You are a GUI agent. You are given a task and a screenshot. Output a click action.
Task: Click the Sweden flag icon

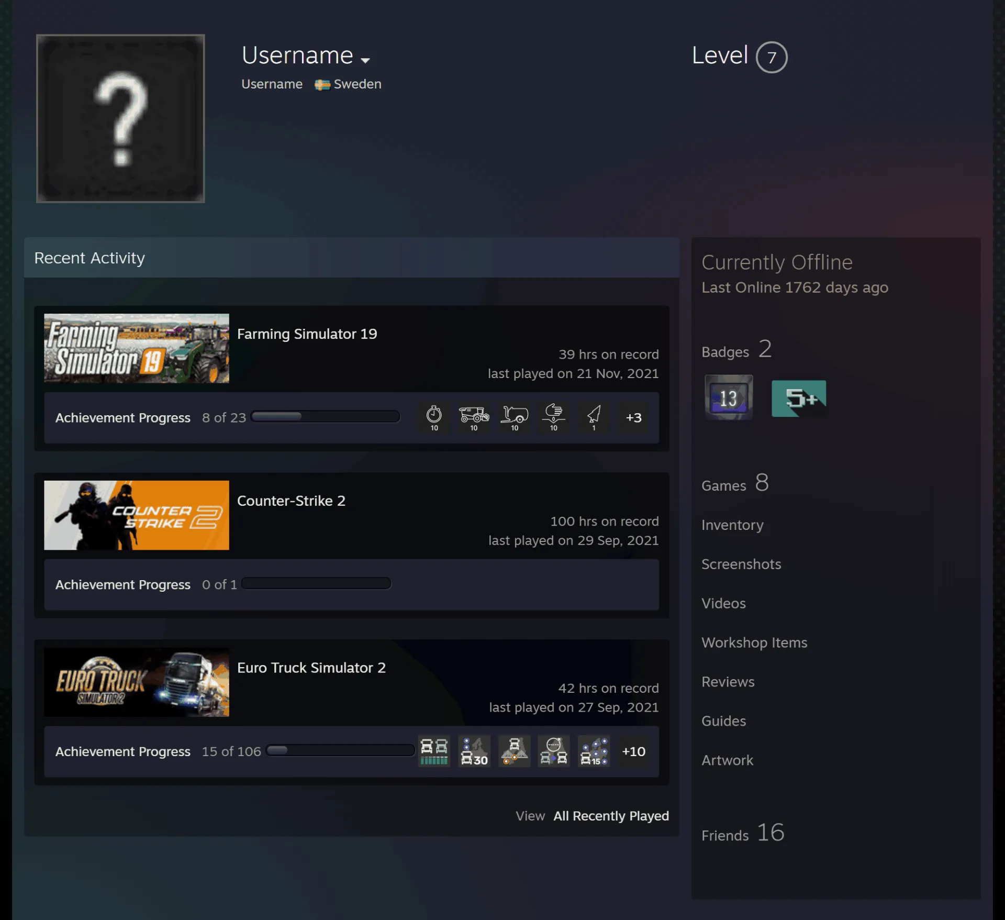click(x=322, y=85)
